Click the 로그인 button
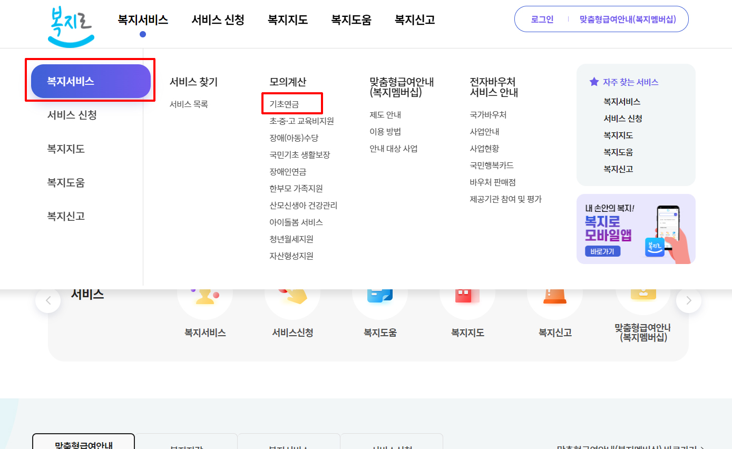This screenshot has height=449, width=732. pos(542,18)
